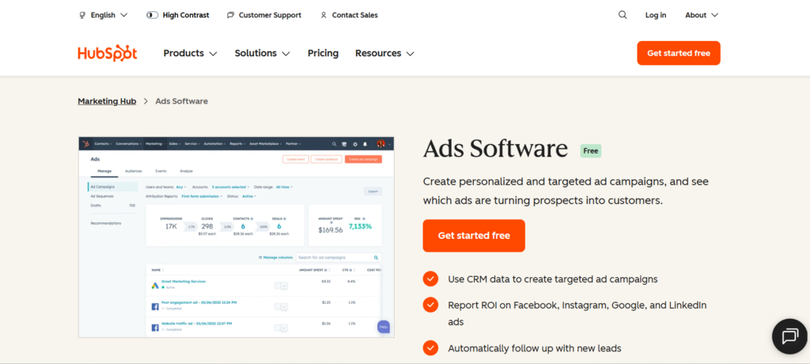Click the 7,133% ROI value

[x=360, y=226]
